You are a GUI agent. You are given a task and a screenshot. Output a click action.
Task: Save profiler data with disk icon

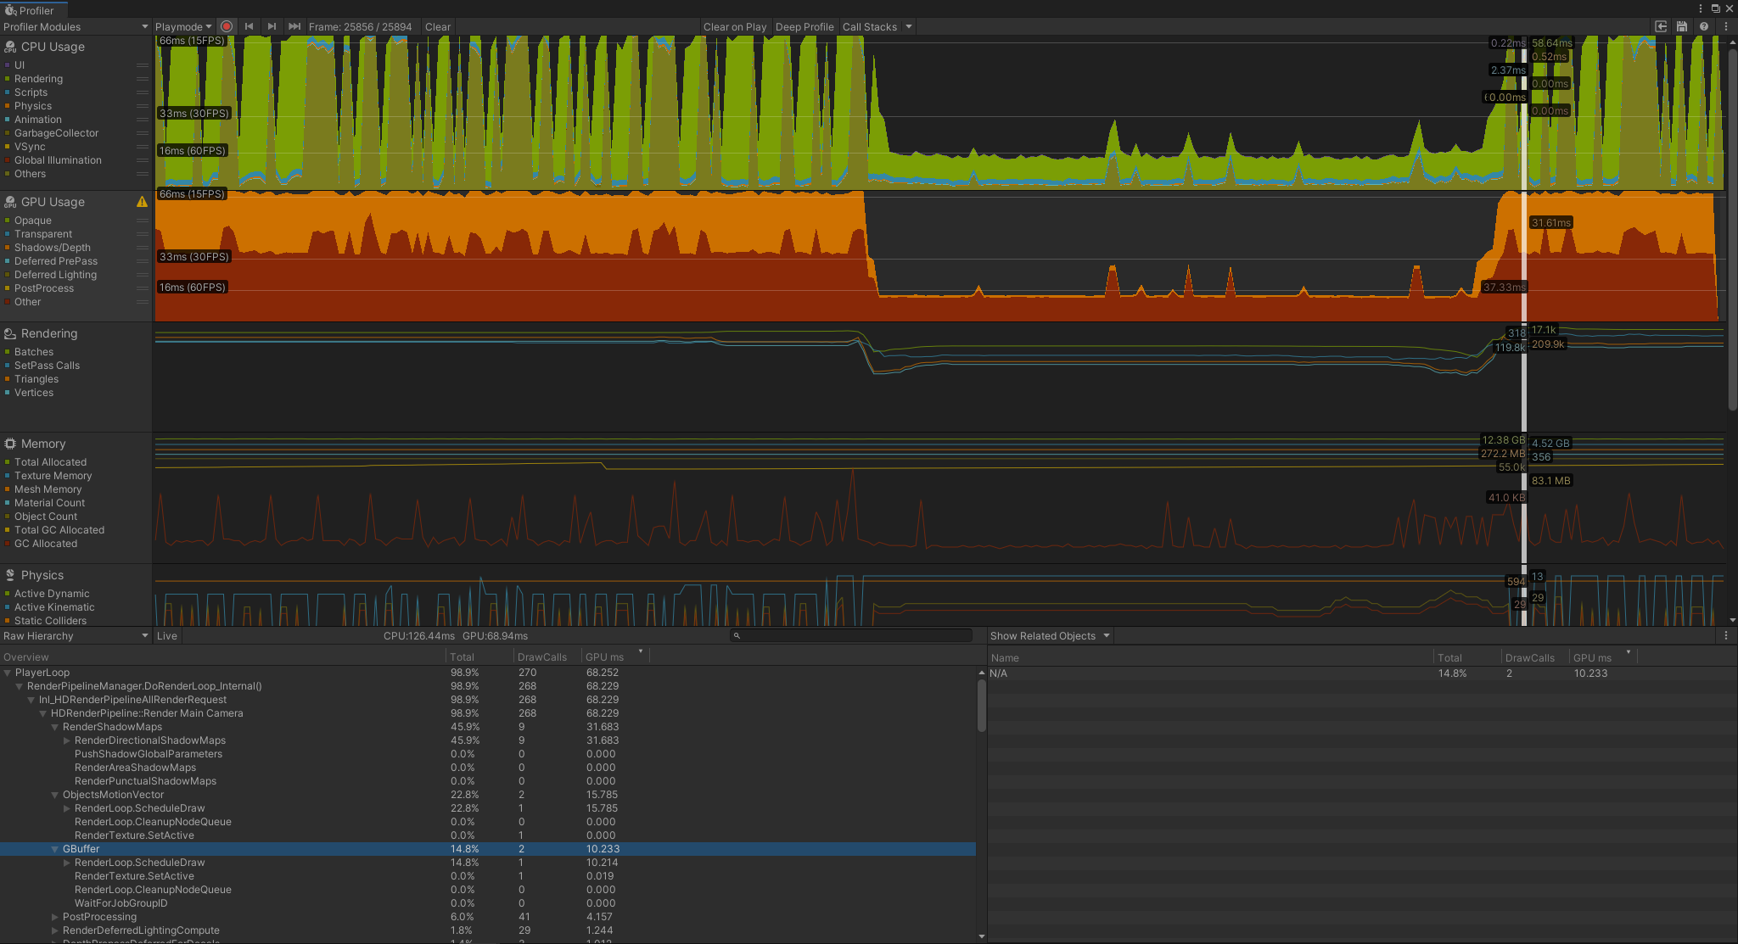point(1682,26)
